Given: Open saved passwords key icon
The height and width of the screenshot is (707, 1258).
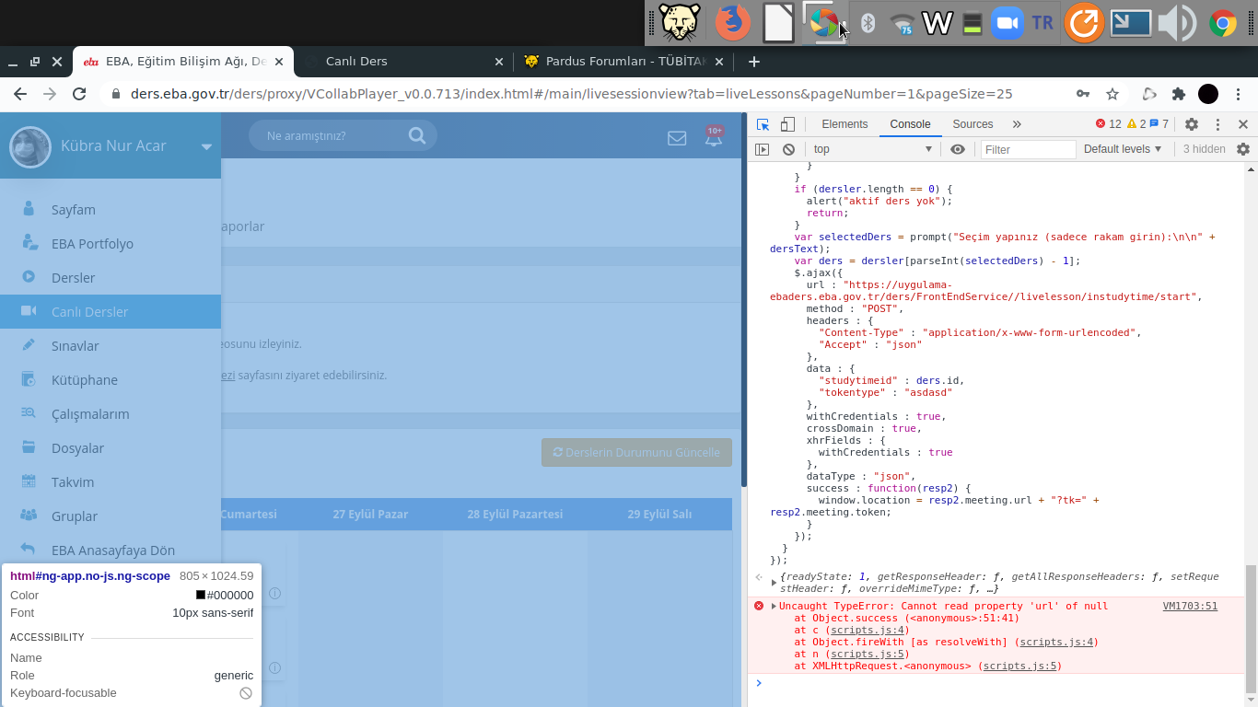Looking at the screenshot, I should [x=1083, y=94].
